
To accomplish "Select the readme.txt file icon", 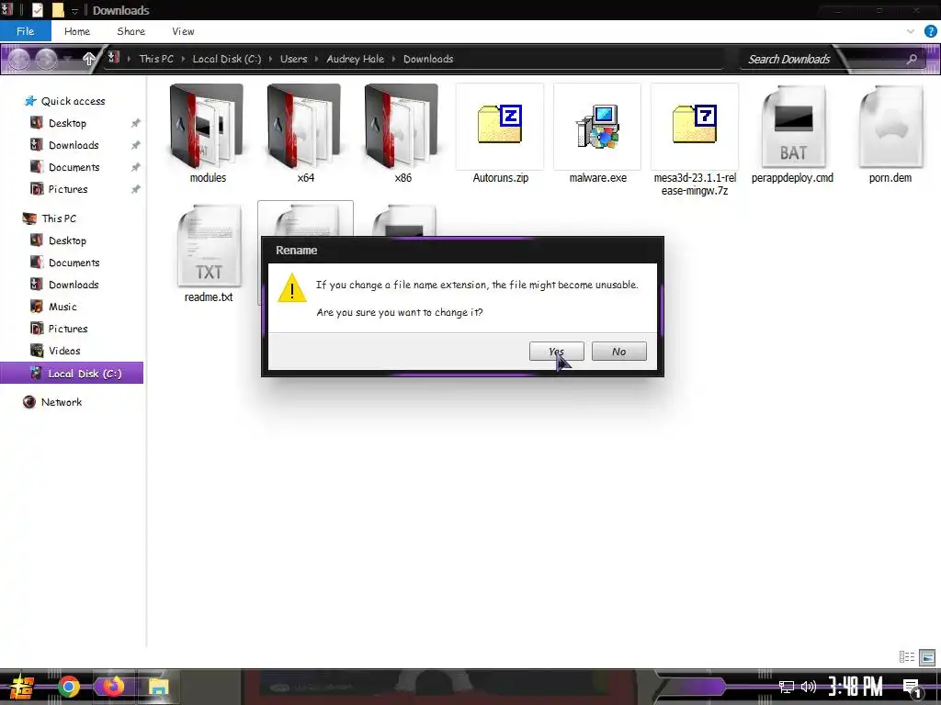I will point(209,246).
